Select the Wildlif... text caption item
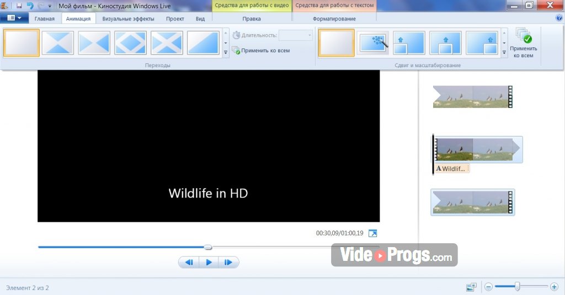 (x=452, y=168)
